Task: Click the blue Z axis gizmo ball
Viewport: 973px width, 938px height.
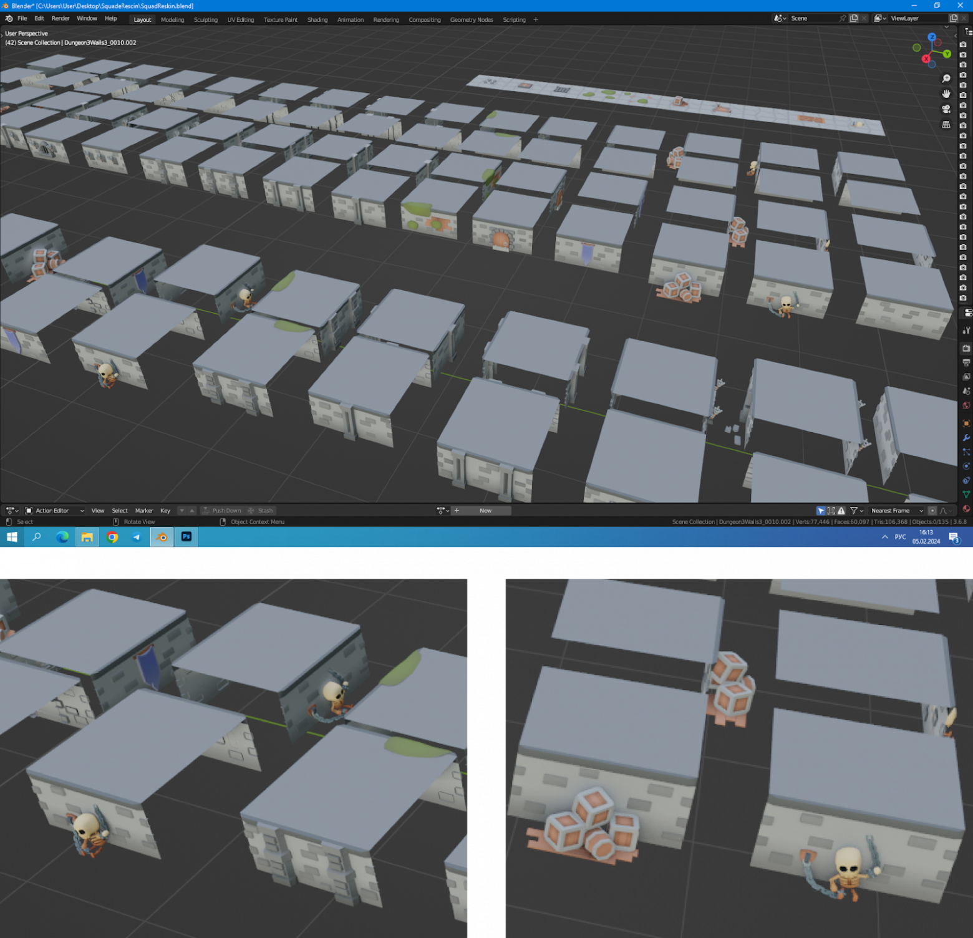Action: 932,37
